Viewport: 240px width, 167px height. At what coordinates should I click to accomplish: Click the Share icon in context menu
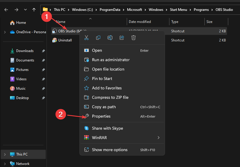[122, 38]
